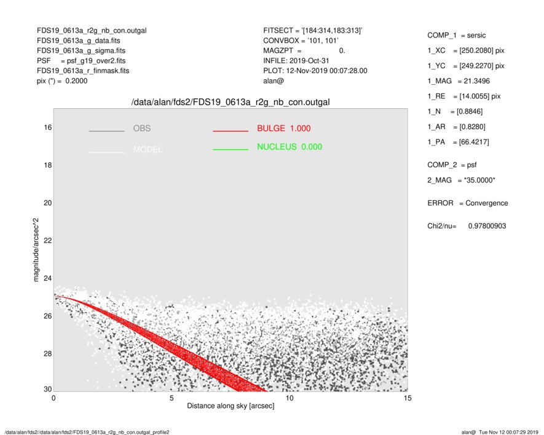
Task: Click the Distance along sky [arcsec] axis label
Action: (231, 406)
